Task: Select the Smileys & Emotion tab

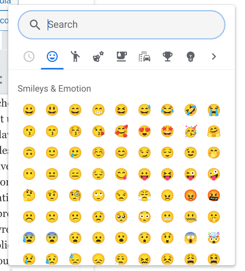Action: tap(52, 57)
